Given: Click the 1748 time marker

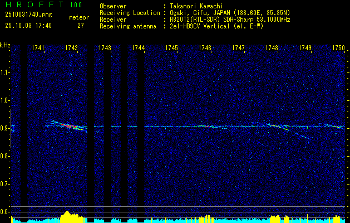Looking at the screenshot, I should (272, 47).
